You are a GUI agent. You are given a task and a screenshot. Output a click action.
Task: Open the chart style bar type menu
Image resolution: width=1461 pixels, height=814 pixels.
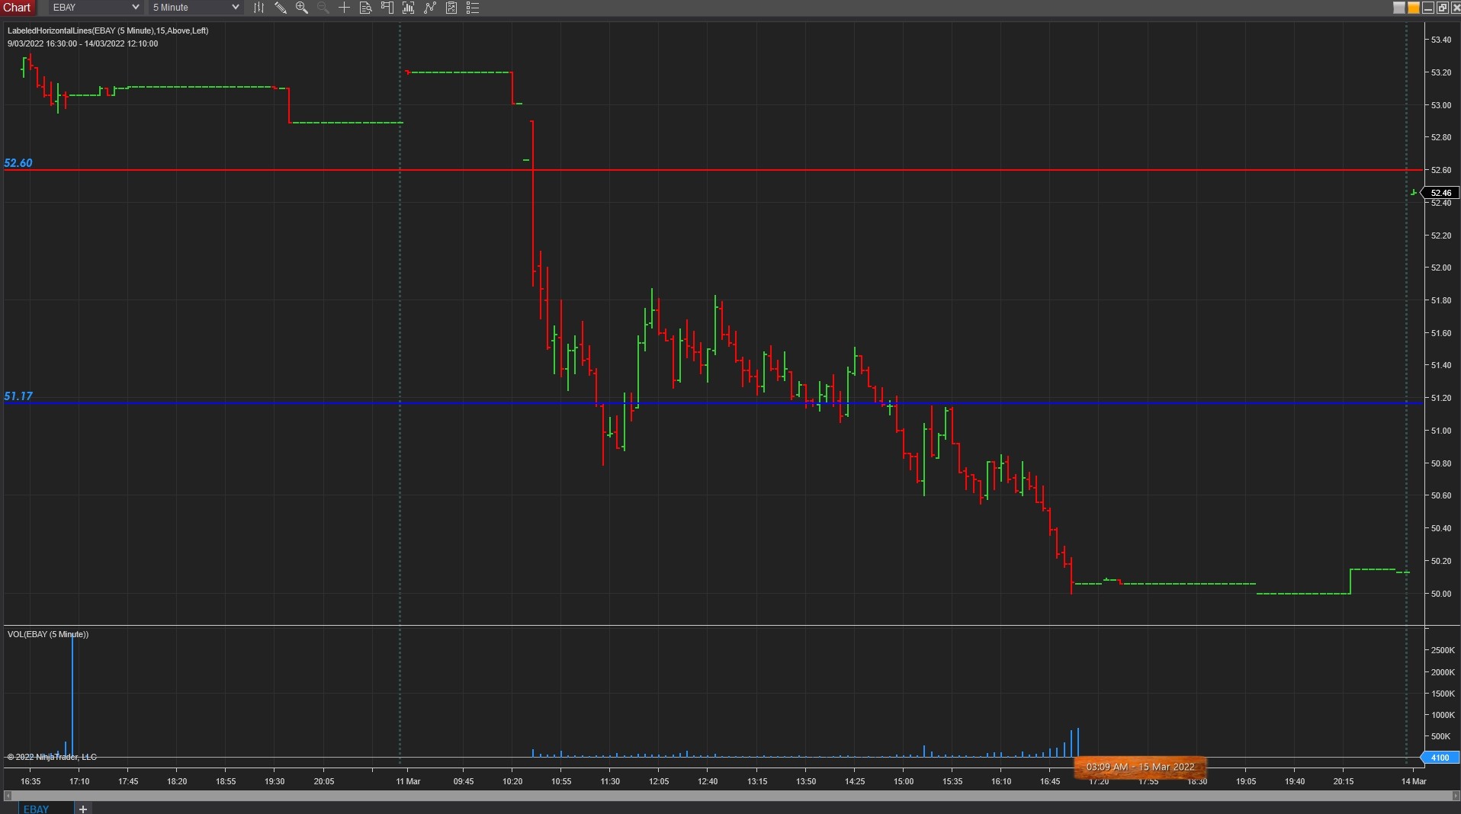click(x=259, y=8)
